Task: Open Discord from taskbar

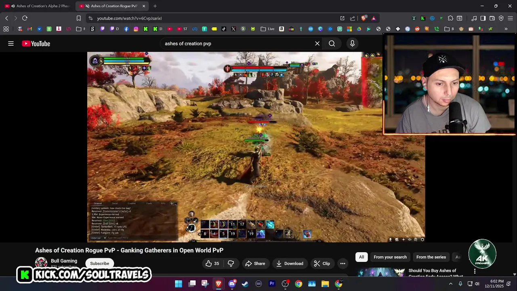Action: point(232,284)
